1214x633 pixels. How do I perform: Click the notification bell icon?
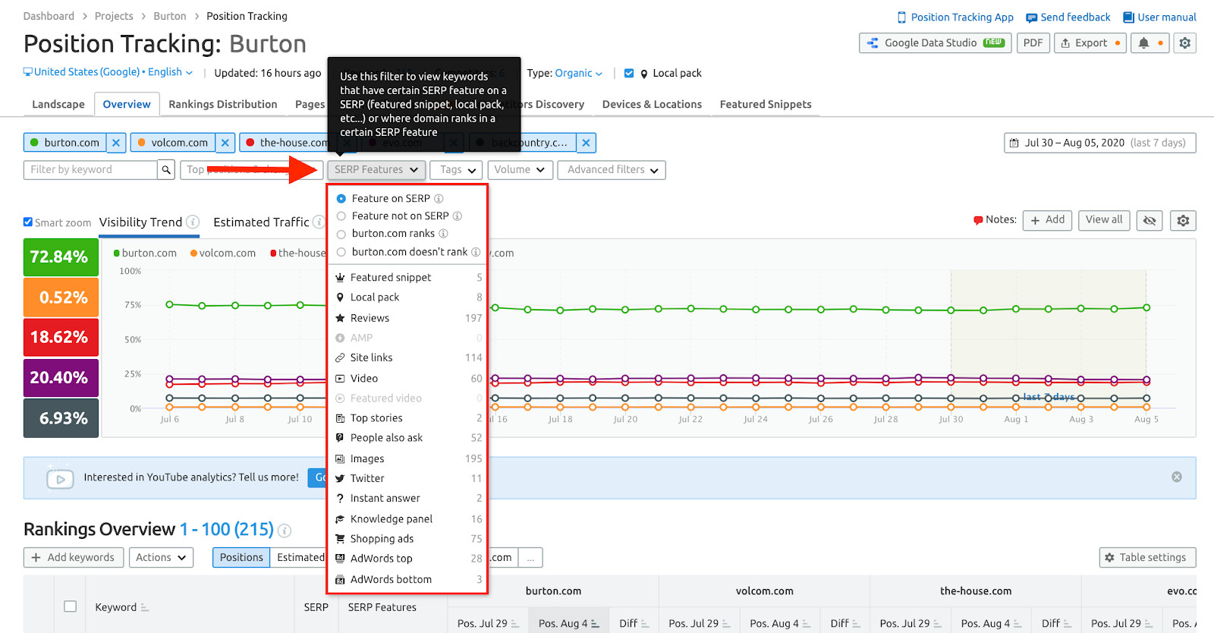pos(1143,43)
